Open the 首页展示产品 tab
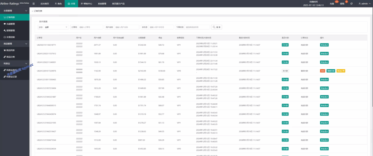The image size is (373, 156). click(118, 4)
